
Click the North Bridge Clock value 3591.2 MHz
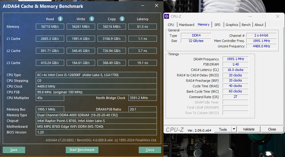click(x=142, y=98)
